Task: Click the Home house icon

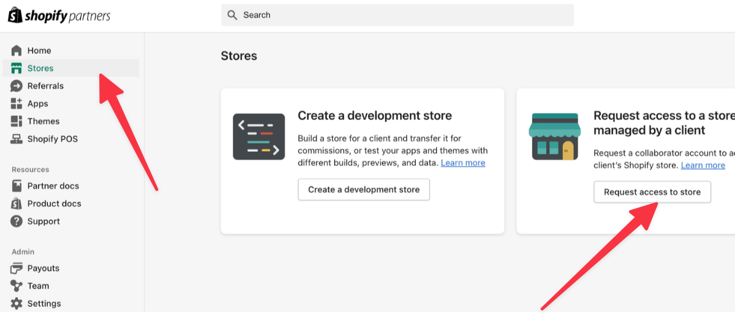Action: (17, 50)
